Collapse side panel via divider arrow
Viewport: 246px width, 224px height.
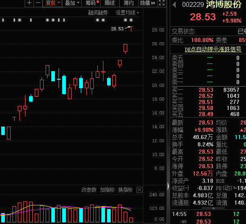coord(168,186)
